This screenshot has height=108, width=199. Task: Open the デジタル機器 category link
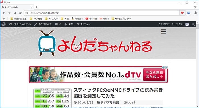coord(109,103)
